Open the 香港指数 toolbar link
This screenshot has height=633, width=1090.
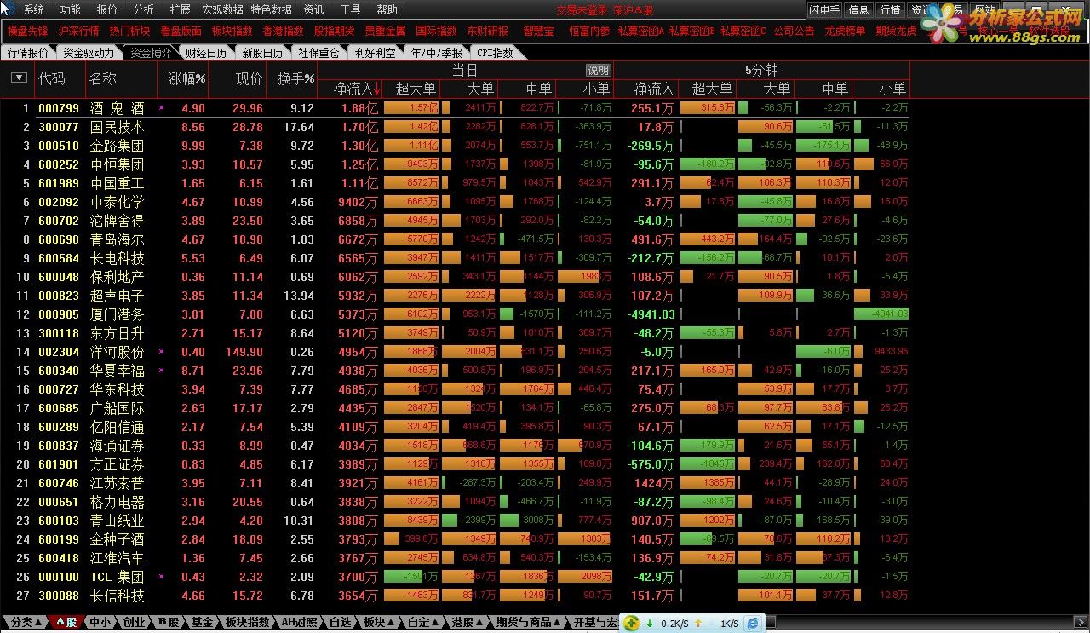click(283, 31)
